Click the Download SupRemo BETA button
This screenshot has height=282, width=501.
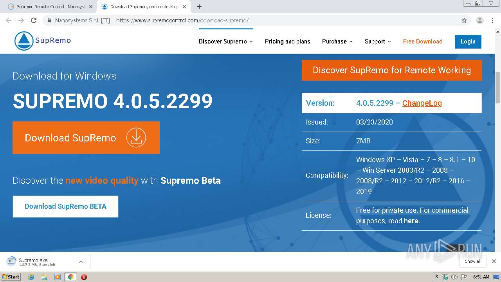click(x=65, y=206)
